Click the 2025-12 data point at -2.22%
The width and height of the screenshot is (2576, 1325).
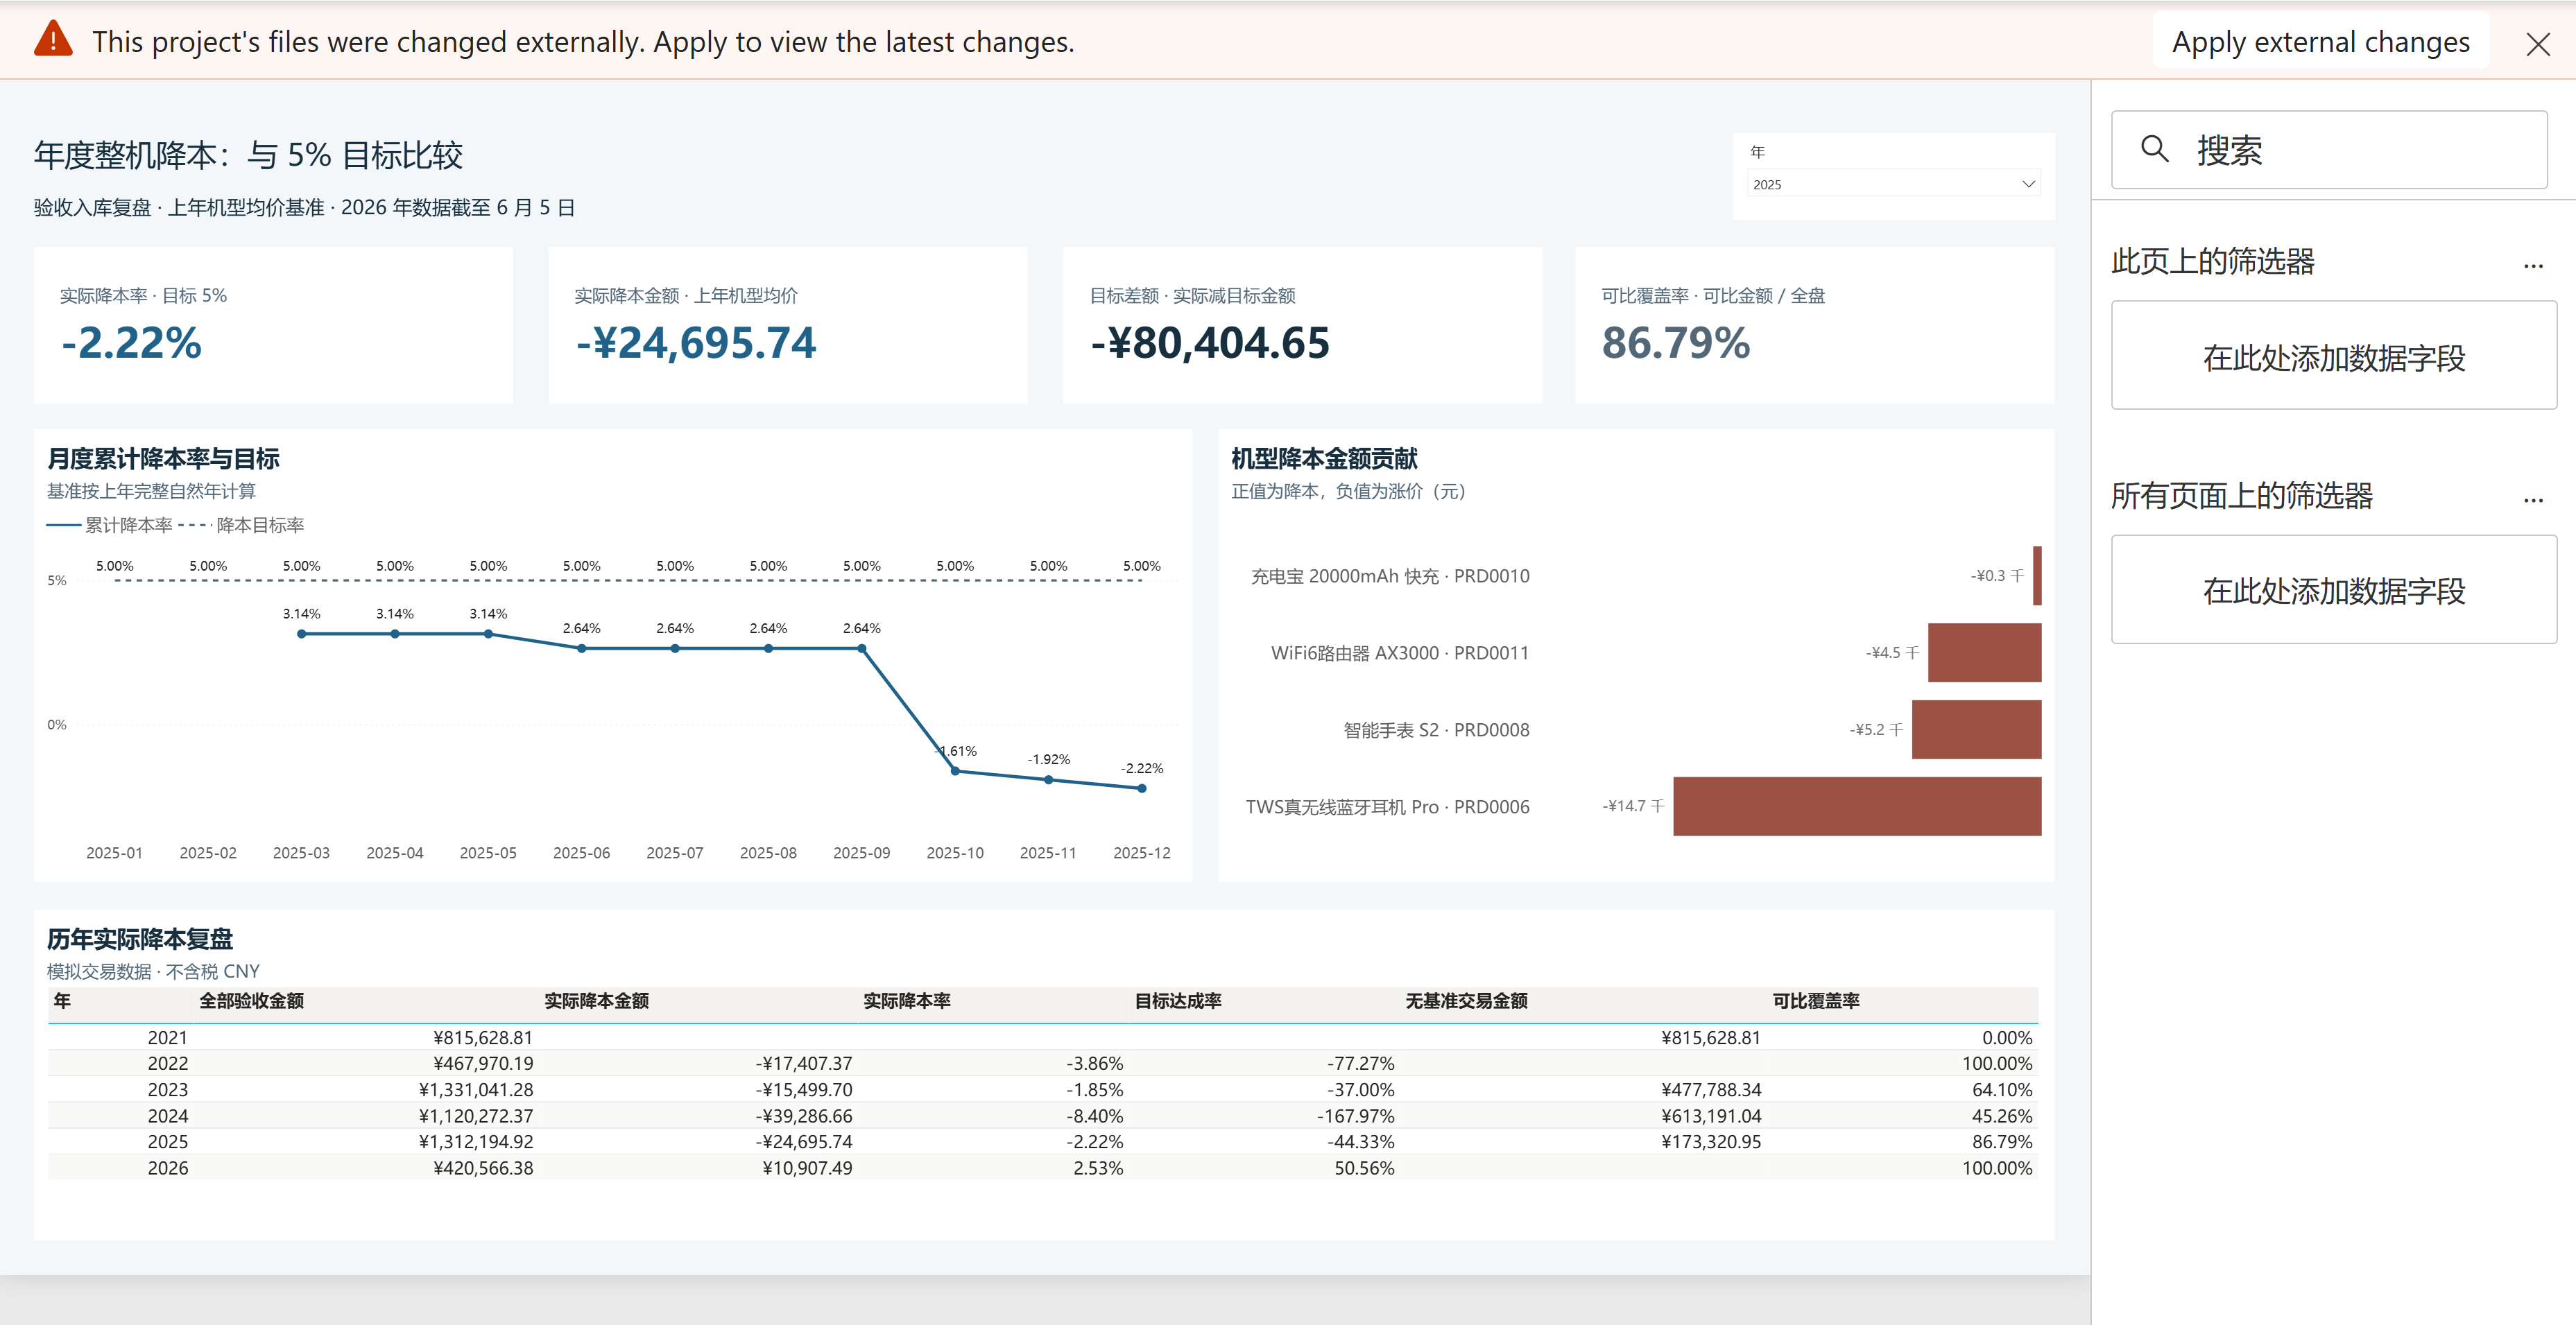[1142, 788]
